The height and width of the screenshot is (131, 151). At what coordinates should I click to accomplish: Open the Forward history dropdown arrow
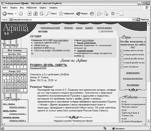tap(25, 13)
